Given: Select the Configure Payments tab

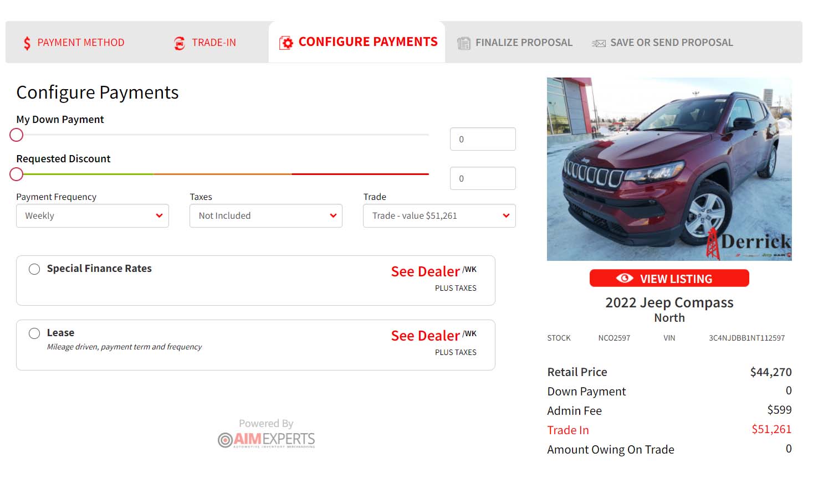Looking at the screenshot, I should click(x=357, y=42).
